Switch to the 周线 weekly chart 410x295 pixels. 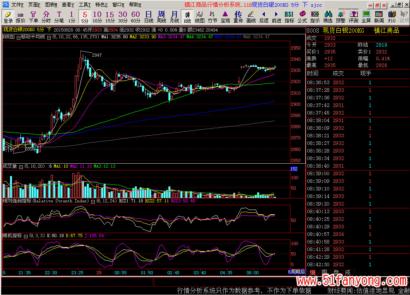coord(161,17)
